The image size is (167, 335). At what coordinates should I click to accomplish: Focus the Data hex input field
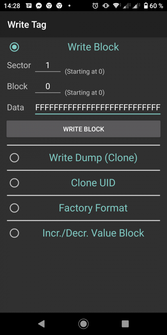click(x=98, y=108)
